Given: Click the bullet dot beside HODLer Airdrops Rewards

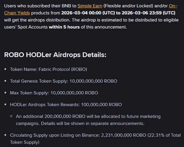Looking at the screenshot, I should click(6, 105).
